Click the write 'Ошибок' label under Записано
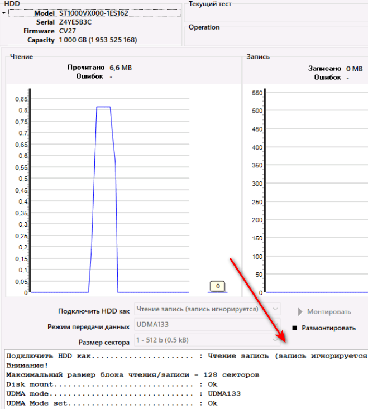This screenshot has width=368, height=409. pyautogui.click(x=328, y=78)
